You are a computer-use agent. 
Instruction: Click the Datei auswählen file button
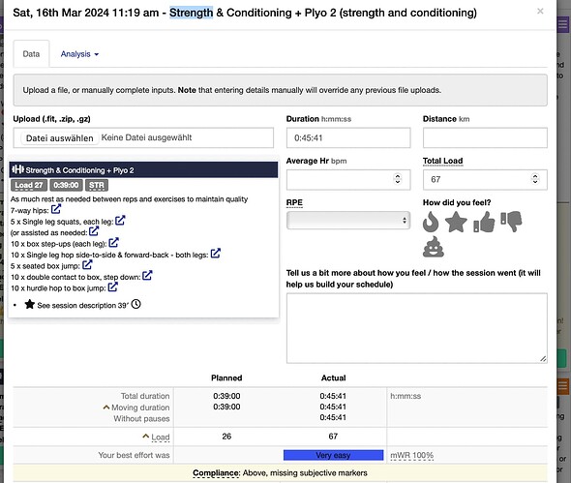coord(60,138)
